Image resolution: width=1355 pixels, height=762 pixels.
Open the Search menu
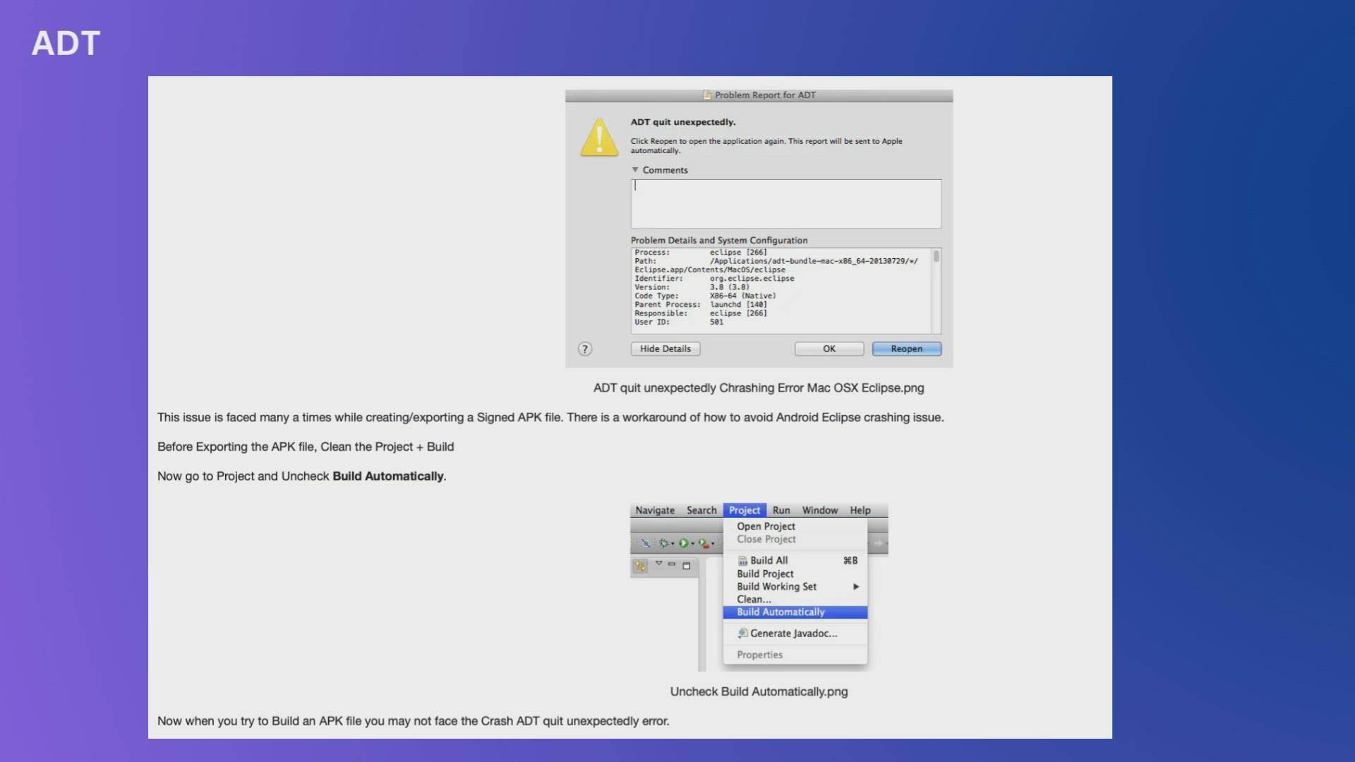[701, 510]
